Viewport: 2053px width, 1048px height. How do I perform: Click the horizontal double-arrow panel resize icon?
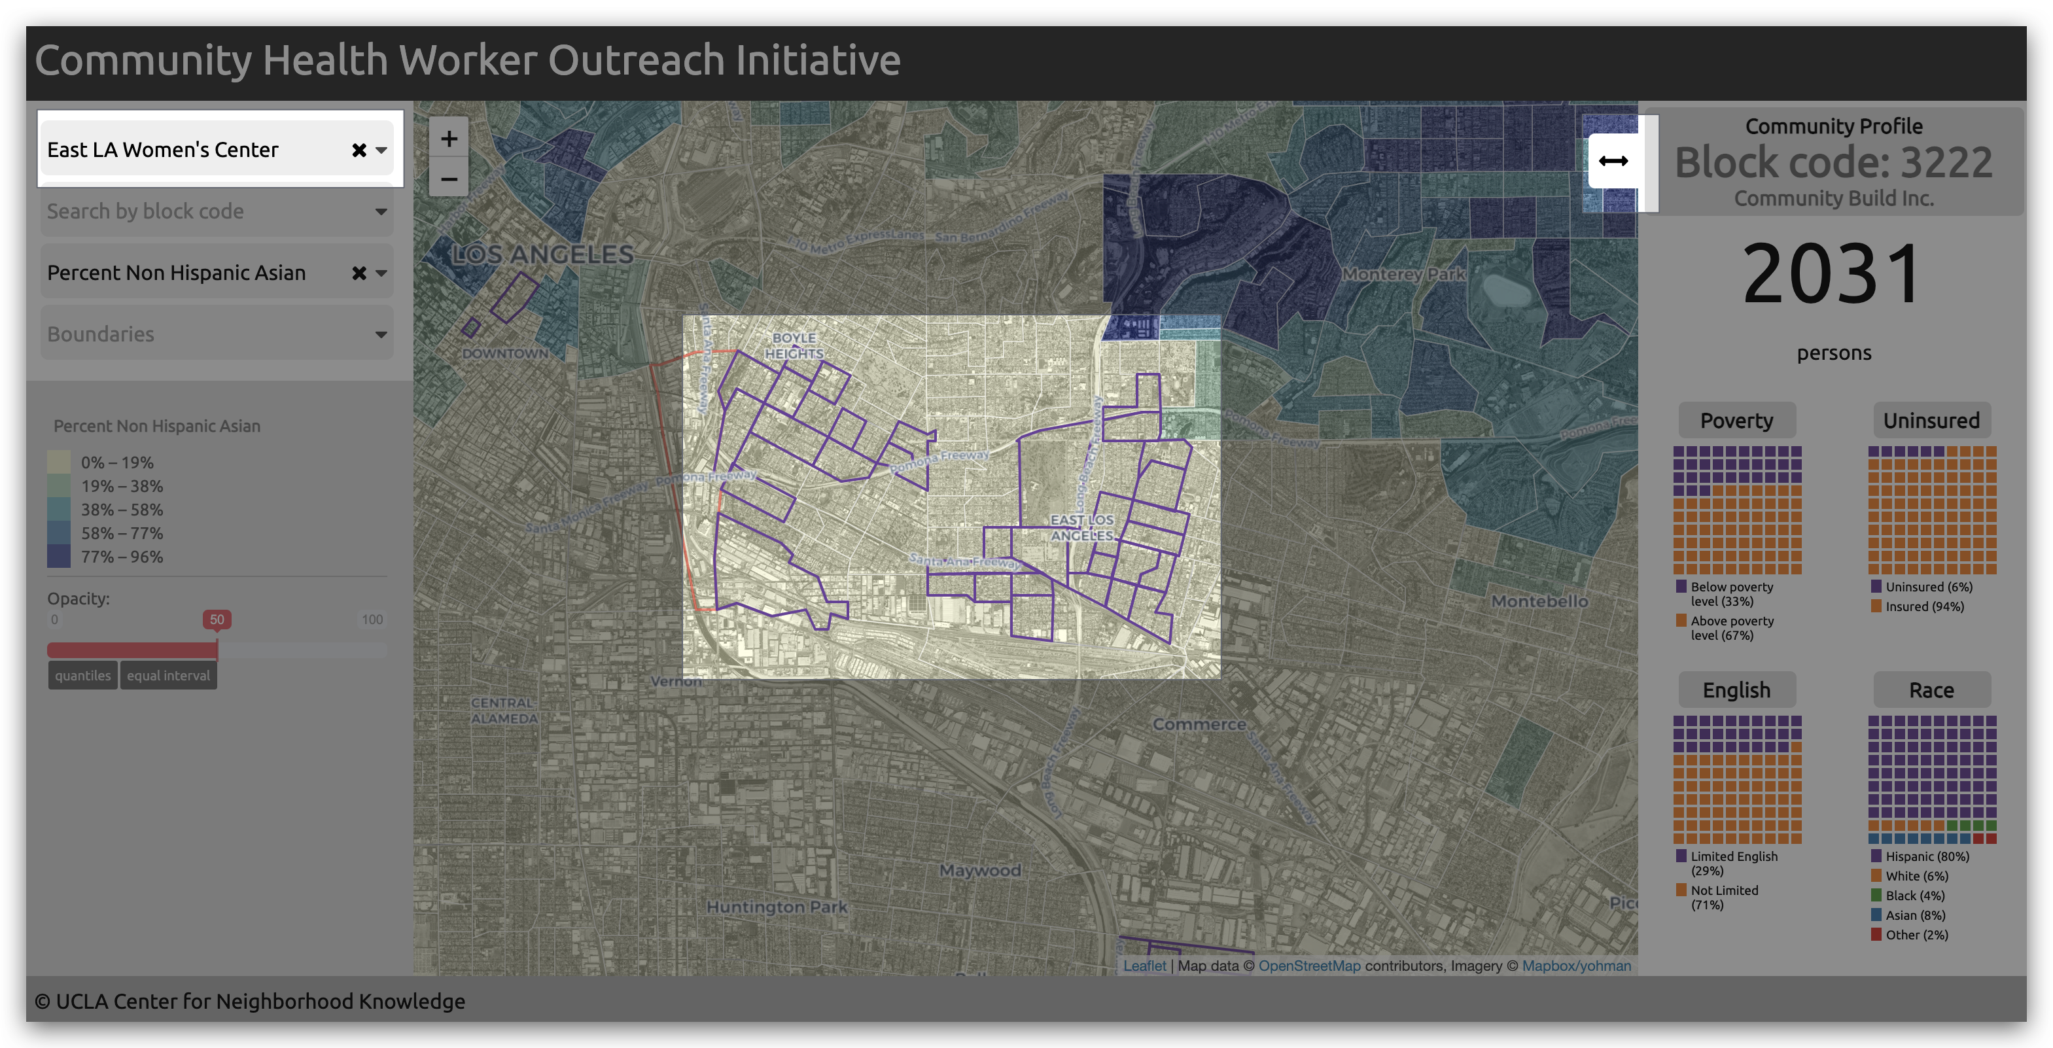click(x=1613, y=161)
